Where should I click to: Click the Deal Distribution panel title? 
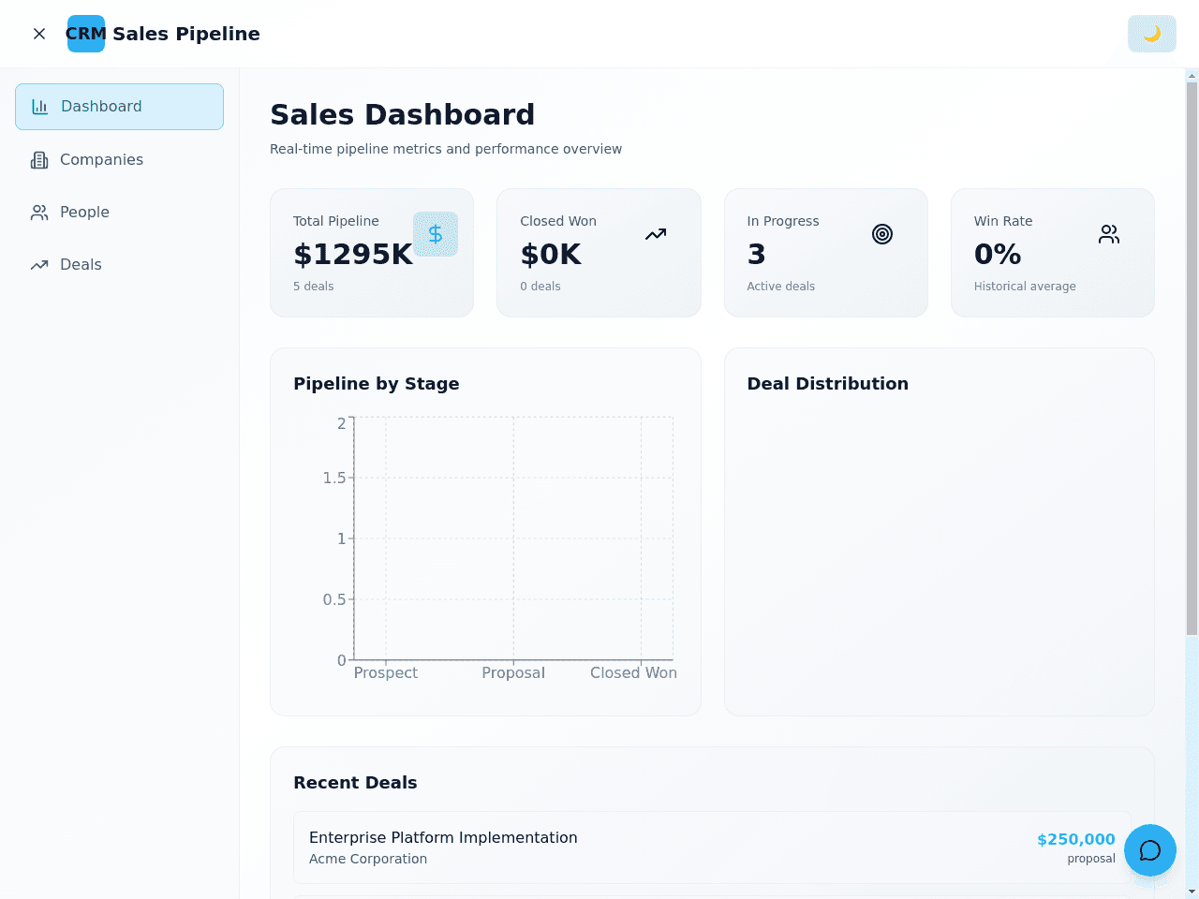pyautogui.click(x=828, y=384)
